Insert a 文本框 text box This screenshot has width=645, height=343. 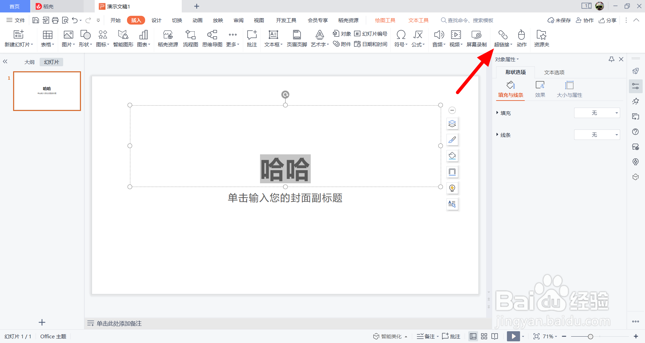tap(272, 38)
